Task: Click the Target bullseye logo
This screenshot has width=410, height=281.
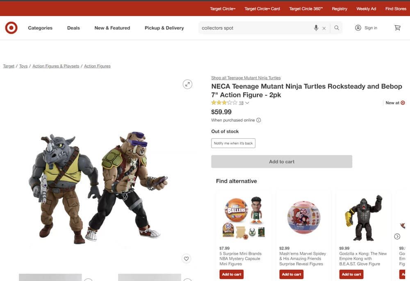Action: (11, 27)
